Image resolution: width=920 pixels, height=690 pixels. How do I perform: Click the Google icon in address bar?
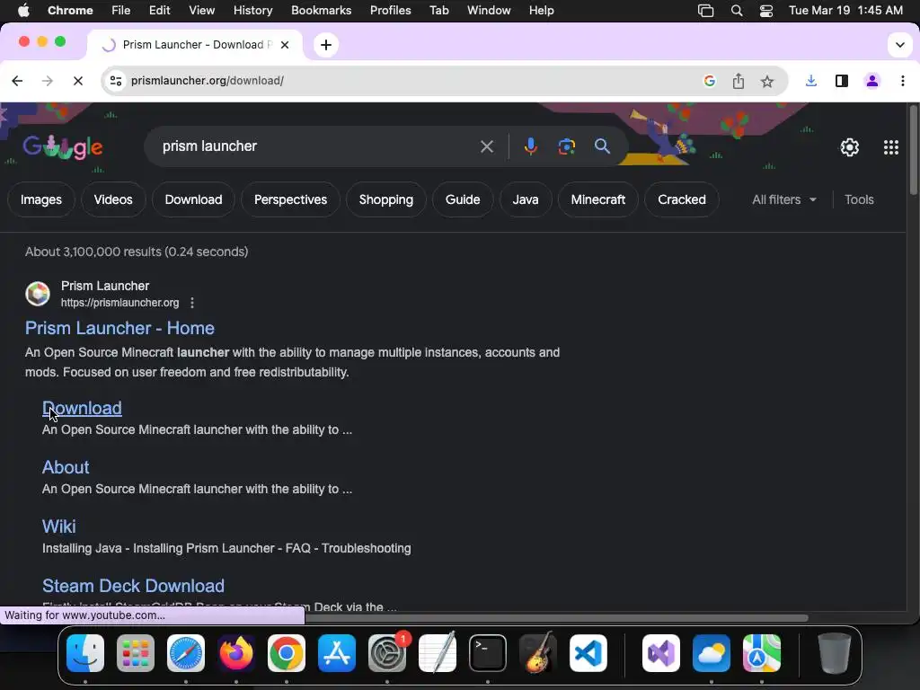pos(710,81)
